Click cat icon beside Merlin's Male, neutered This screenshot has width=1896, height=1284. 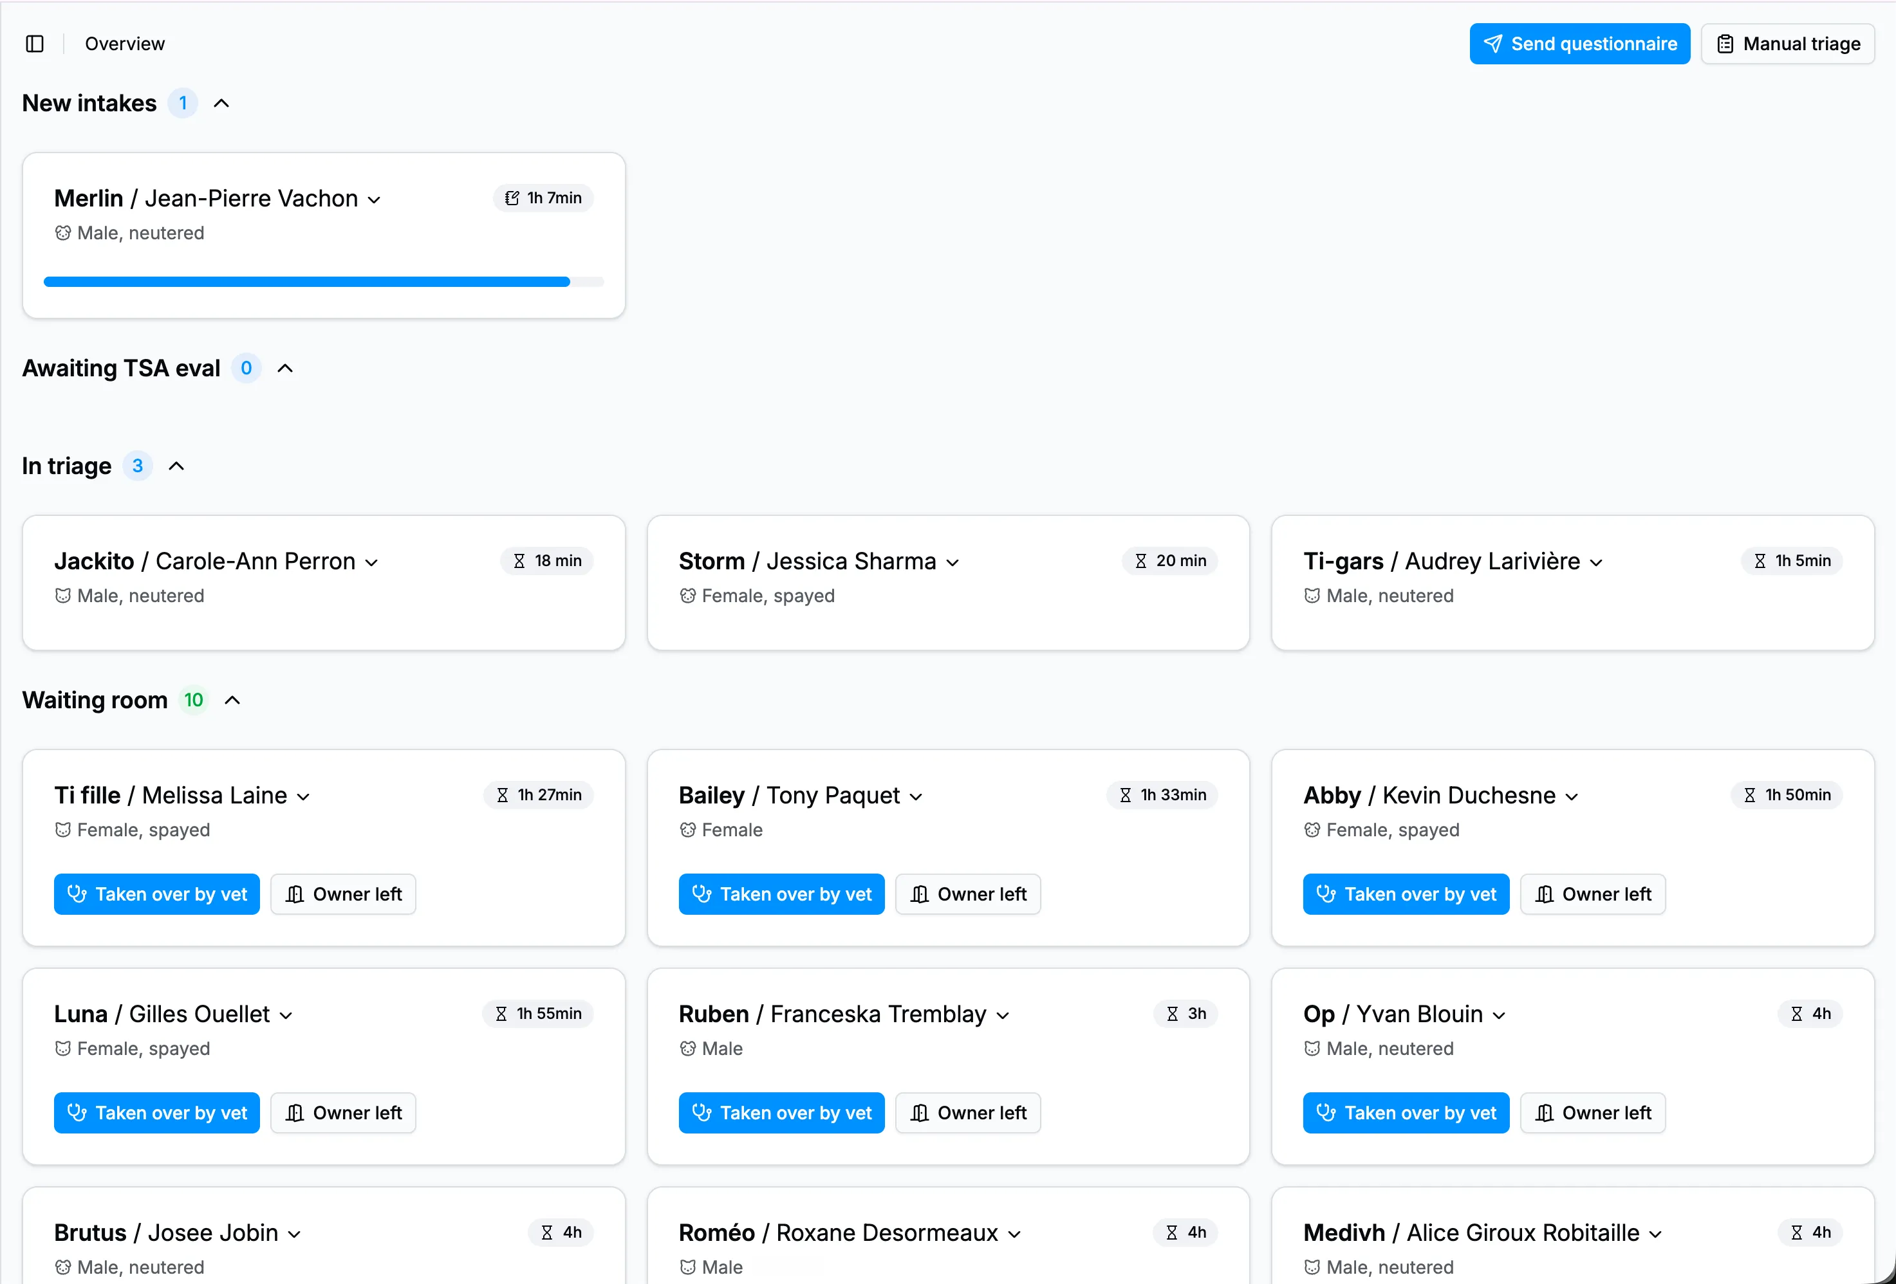63,233
